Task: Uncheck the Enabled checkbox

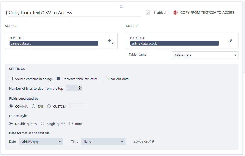Action: coord(148,13)
